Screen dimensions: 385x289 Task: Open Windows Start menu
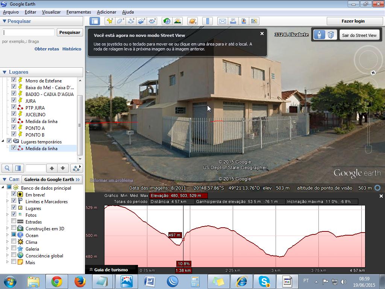click(x=10, y=281)
